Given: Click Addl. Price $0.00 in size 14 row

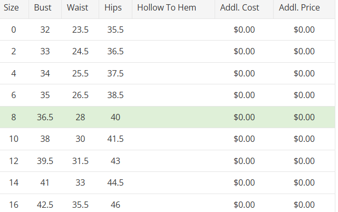Looking at the screenshot, I should coord(304,182).
